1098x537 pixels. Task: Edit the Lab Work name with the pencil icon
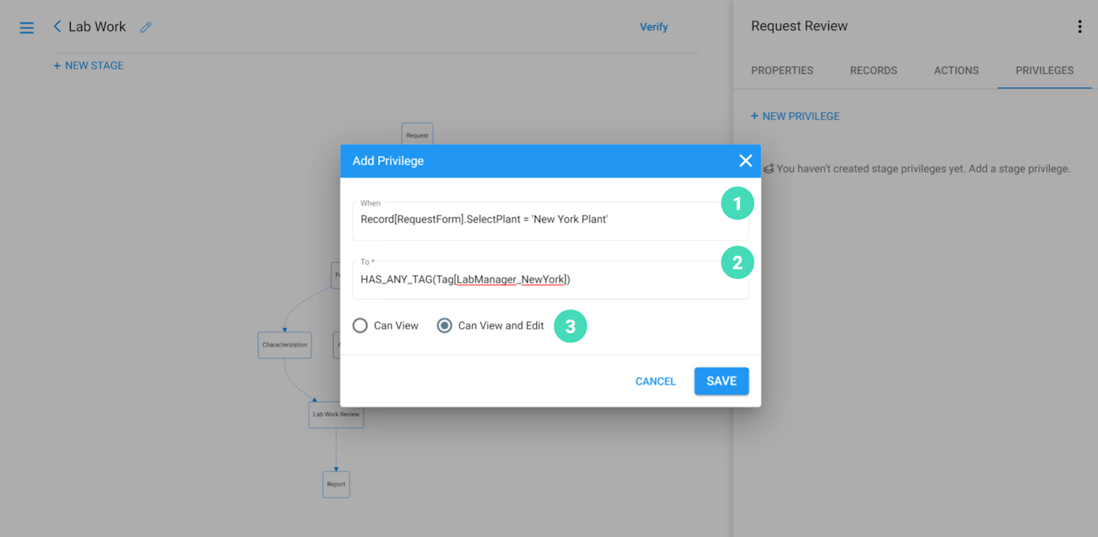tap(145, 27)
